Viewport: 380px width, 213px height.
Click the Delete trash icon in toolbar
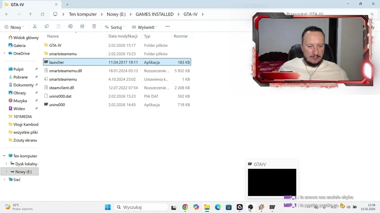(94, 27)
